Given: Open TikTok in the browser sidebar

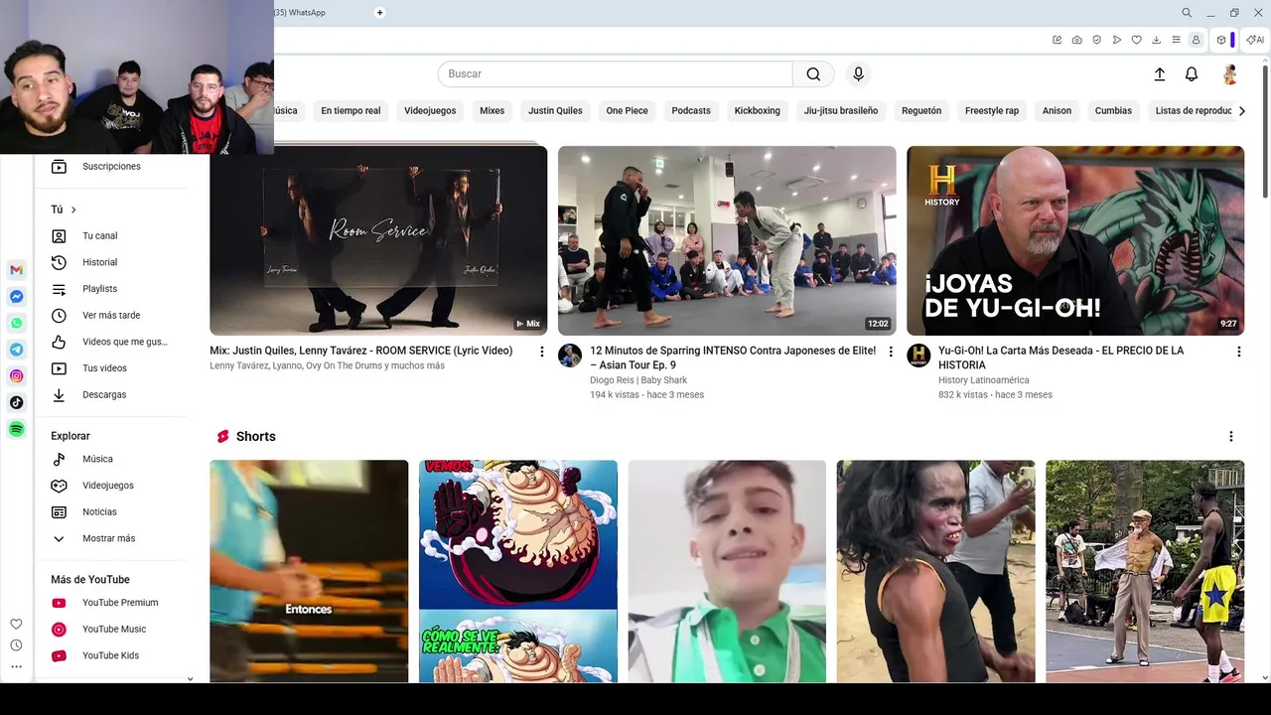Looking at the screenshot, I should pyautogui.click(x=16, y=402).
